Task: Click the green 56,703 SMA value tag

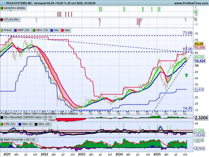Action: [199, 57]
